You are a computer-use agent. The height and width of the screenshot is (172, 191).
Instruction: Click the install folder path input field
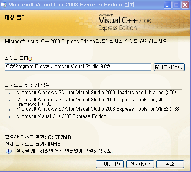click(78, 67)
